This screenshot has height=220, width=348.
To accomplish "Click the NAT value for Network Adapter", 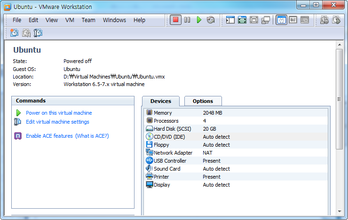I will click(207, 153).
